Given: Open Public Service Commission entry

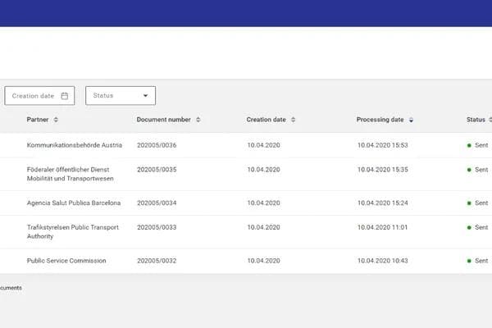Looking at the screenshot, I should click(67, 261).
